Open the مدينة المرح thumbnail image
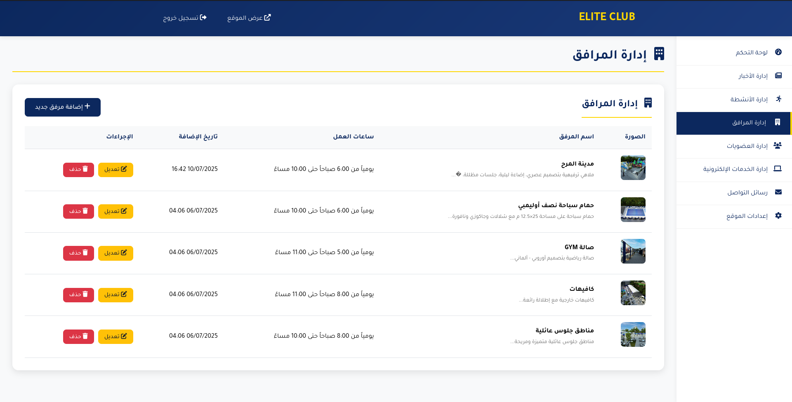This screenshot has height=402, width=792. click(633, 168)
